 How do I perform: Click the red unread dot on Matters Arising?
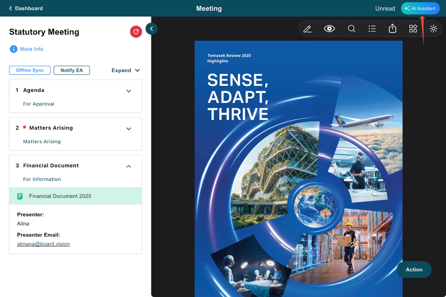click(x=25, y=127)
